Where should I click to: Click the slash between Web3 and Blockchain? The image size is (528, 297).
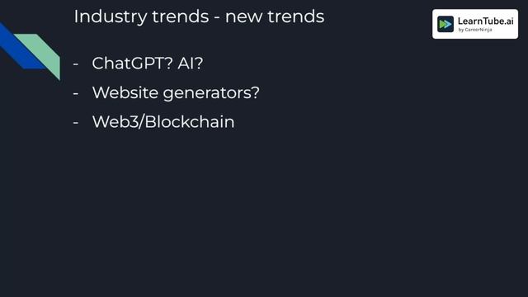pos(142,122)
